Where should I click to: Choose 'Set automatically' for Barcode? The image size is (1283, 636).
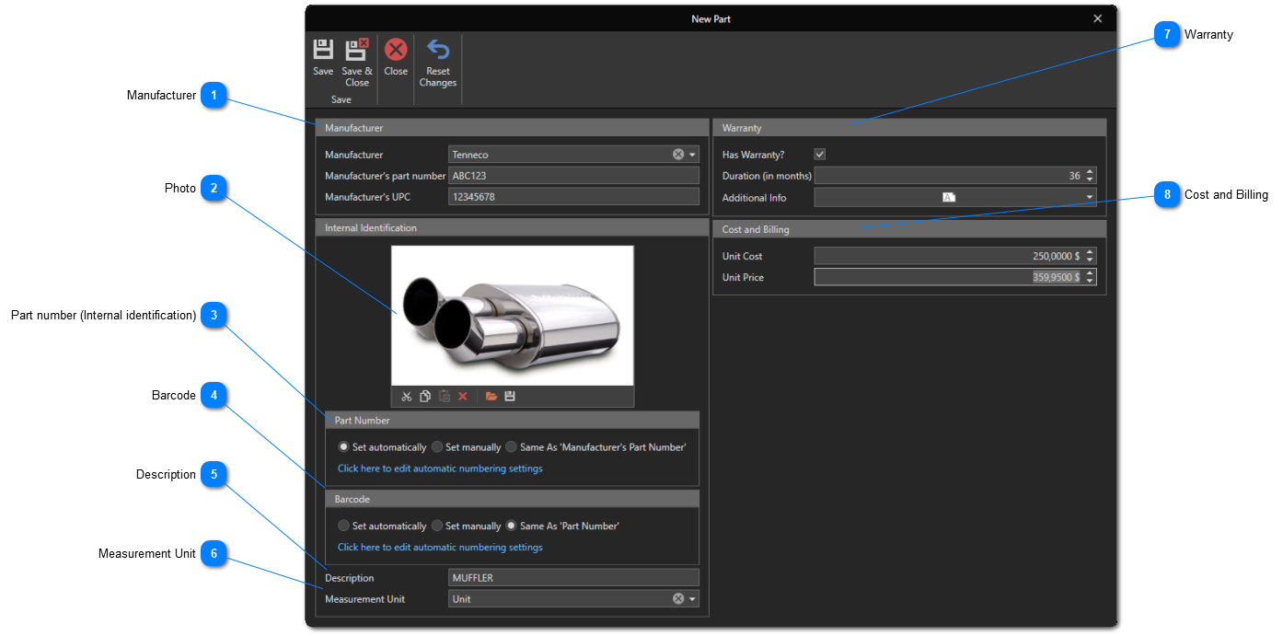pos(344,526)
